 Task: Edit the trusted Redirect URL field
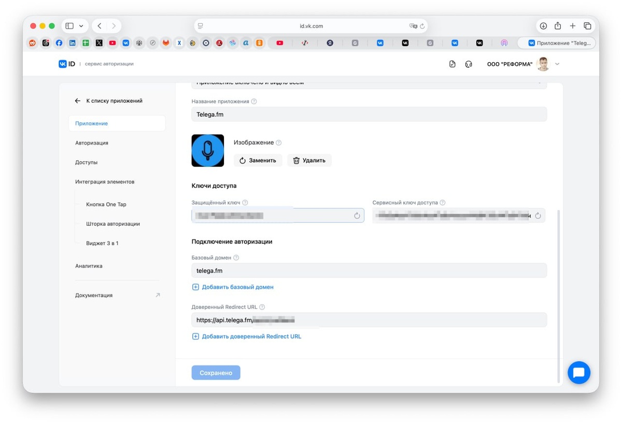369,320
